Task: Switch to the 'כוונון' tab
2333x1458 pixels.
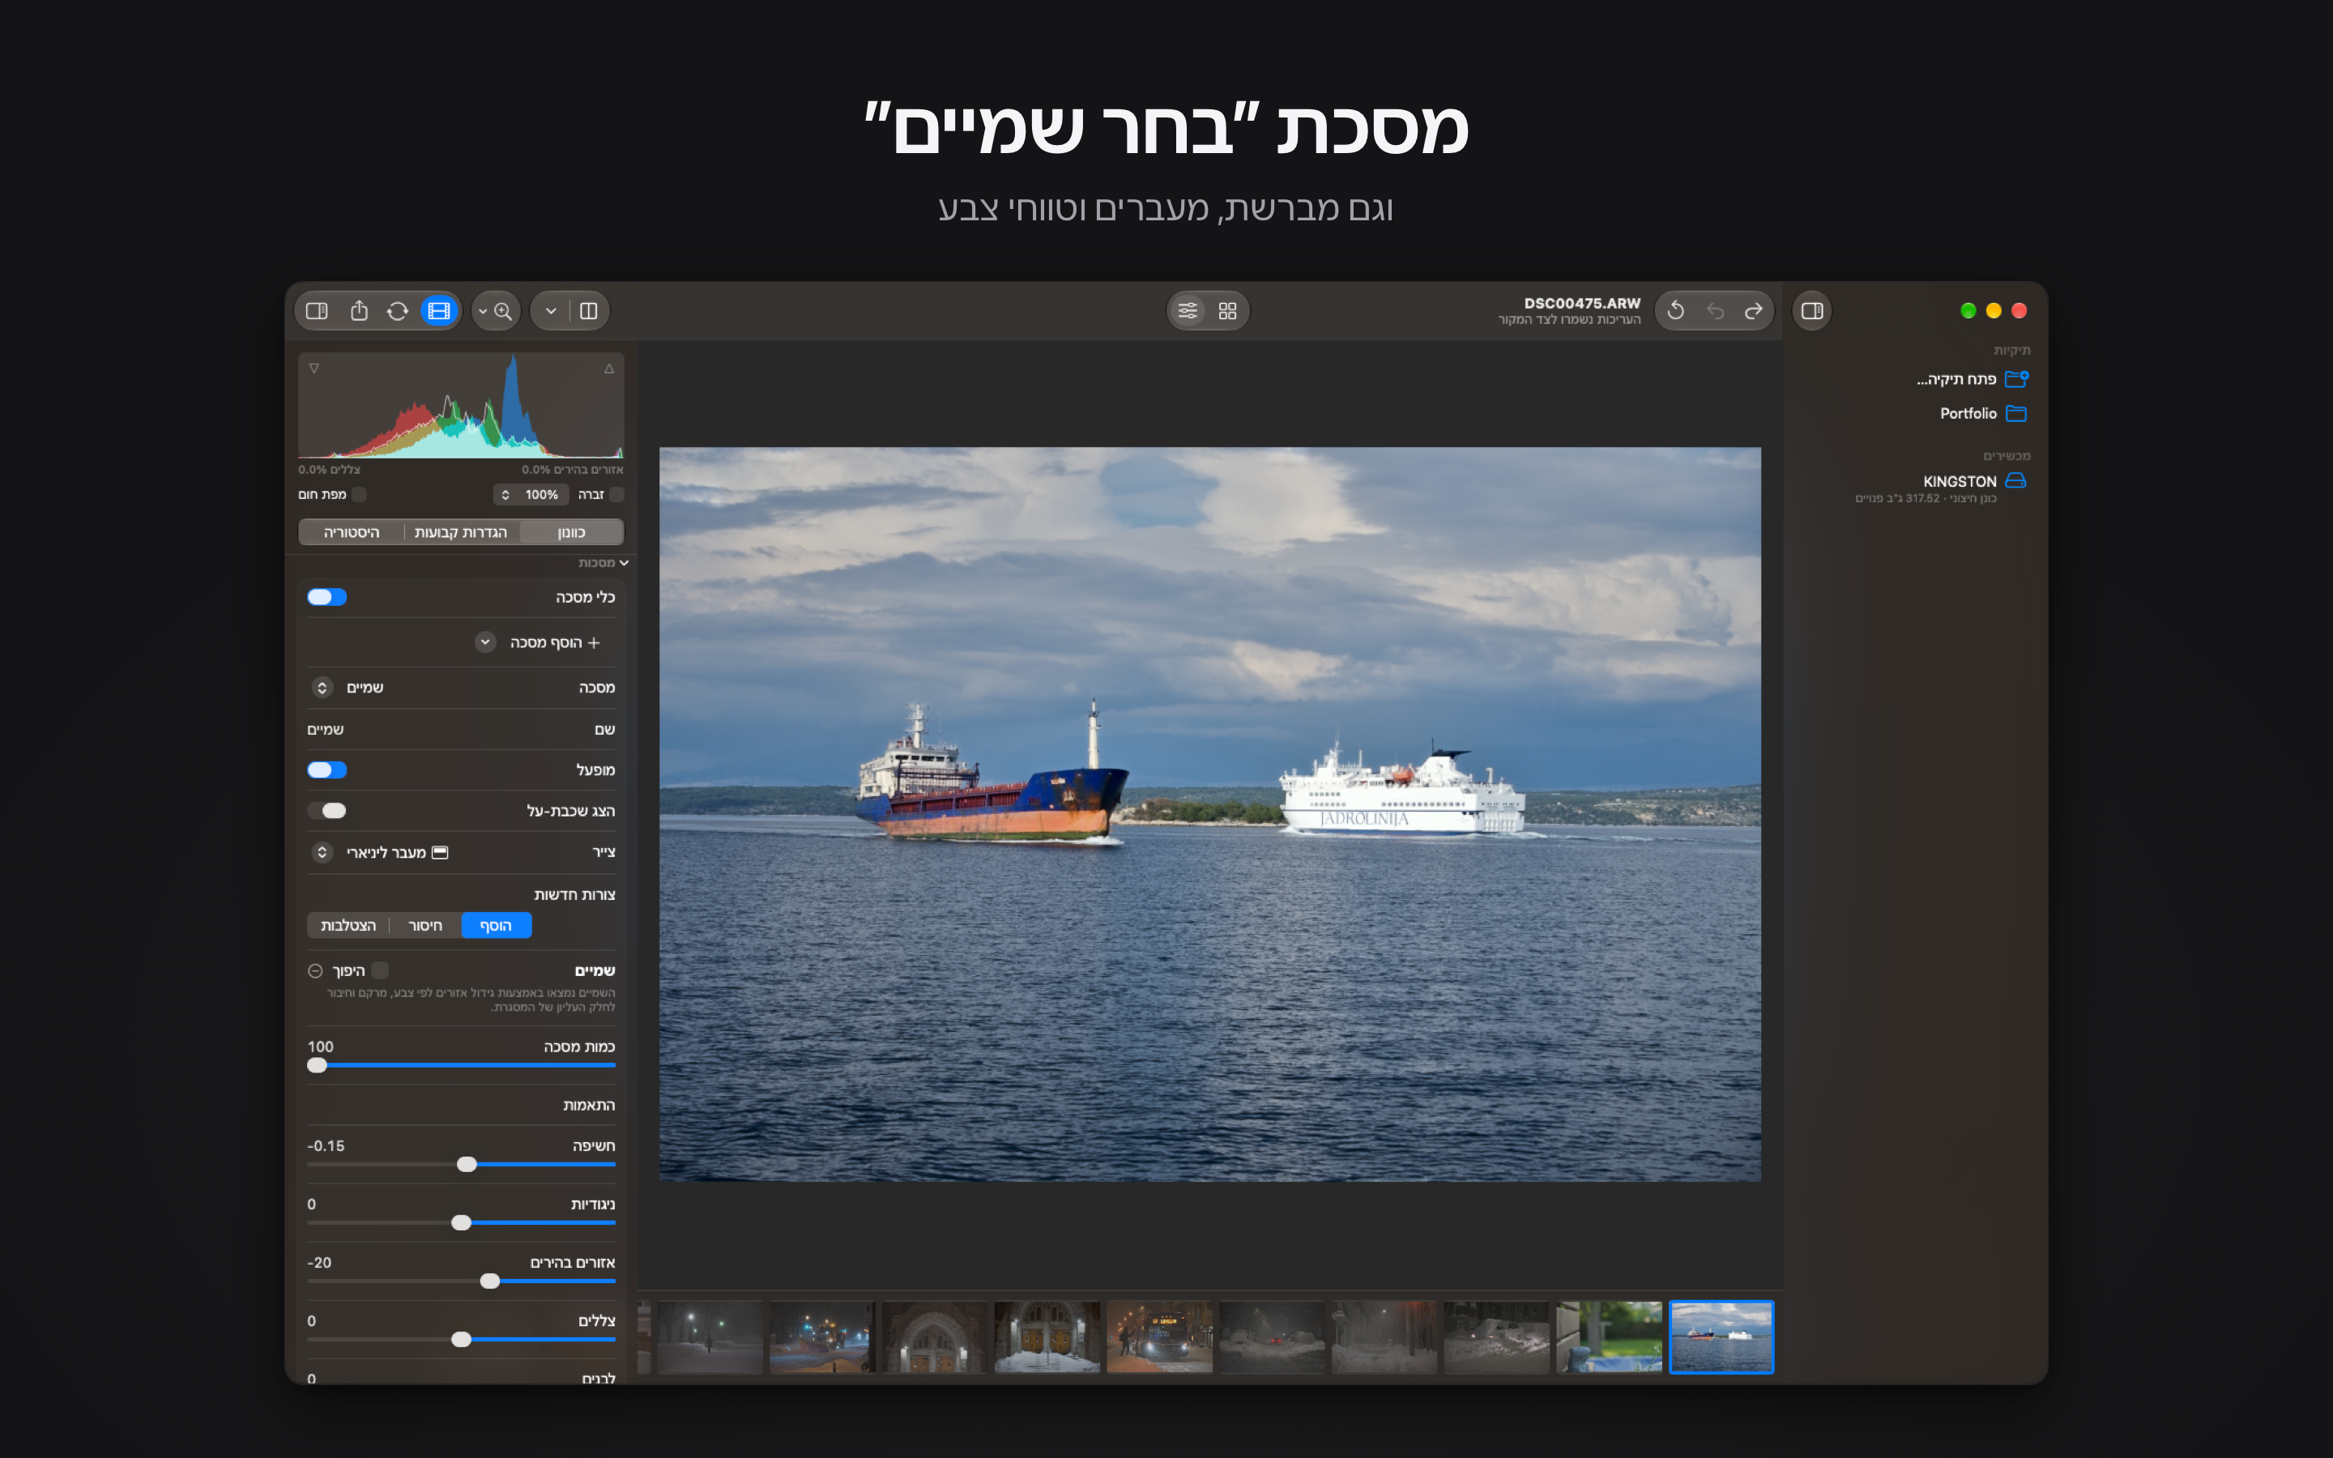Action: point(572,532)
